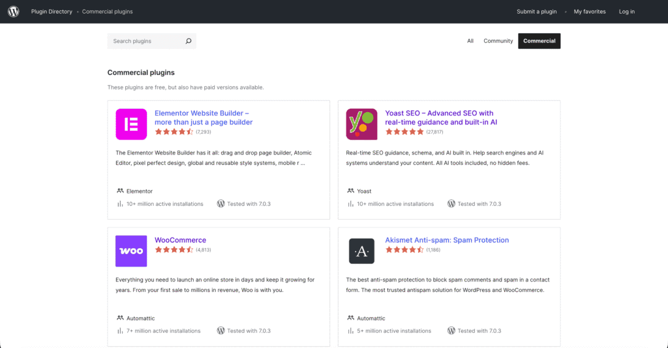Image resolution: width=668 pixels, height=348 pixels.
Task: Go to Plugin Directory in the header
Action: [52, 12]
